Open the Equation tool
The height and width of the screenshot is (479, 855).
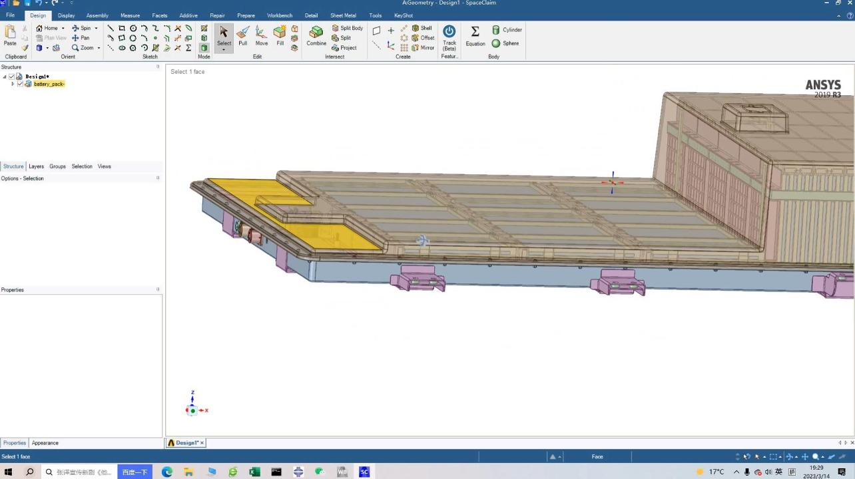(x=475, y=36)
